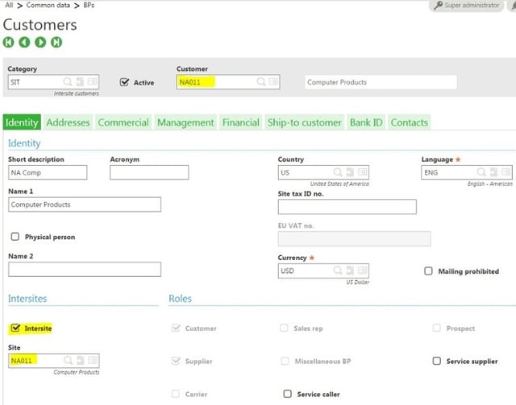This screenshot has width=516, height=405.
Task: Open lookup magnifier in Customer field
Action: coord(260,82)
